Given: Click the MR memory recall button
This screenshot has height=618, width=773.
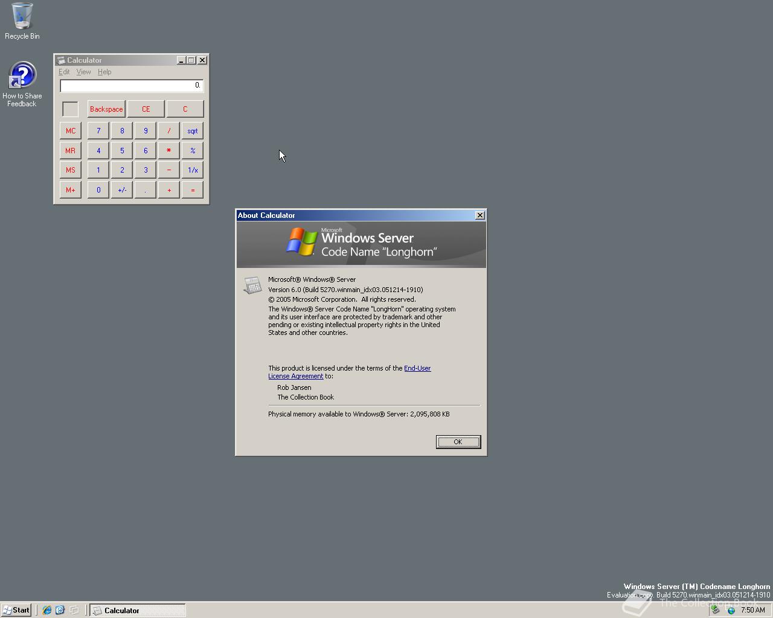Looking at the screenshot, I should click(x=71, y=150).
